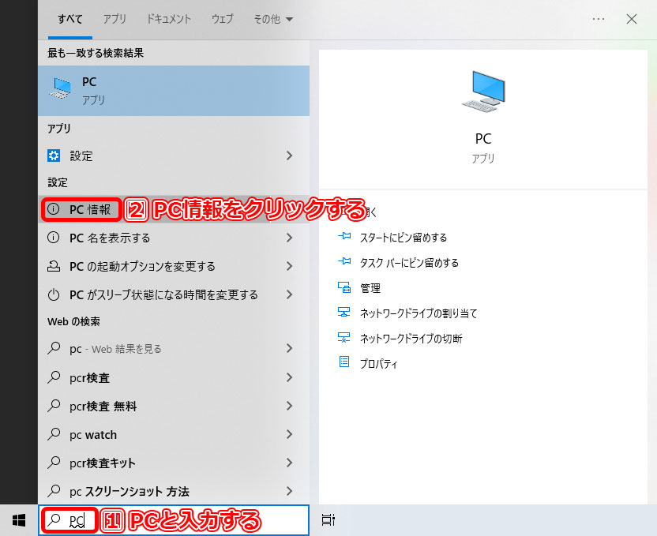Open Task View from the taskbar

(328, 519)
